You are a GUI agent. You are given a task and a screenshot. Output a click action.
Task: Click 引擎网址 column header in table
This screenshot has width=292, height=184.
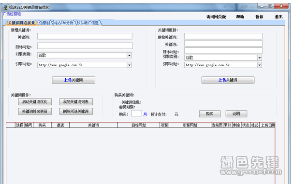click(190, 125)
